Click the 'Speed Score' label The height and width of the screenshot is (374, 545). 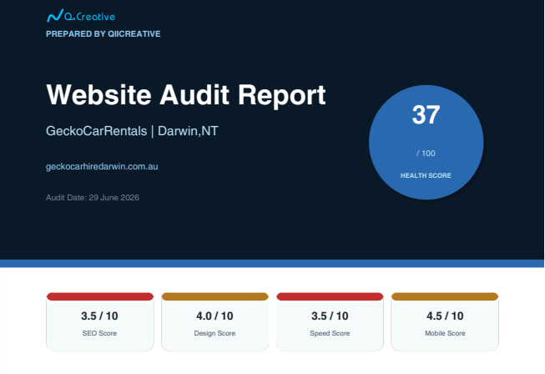[x=330, y=333]
